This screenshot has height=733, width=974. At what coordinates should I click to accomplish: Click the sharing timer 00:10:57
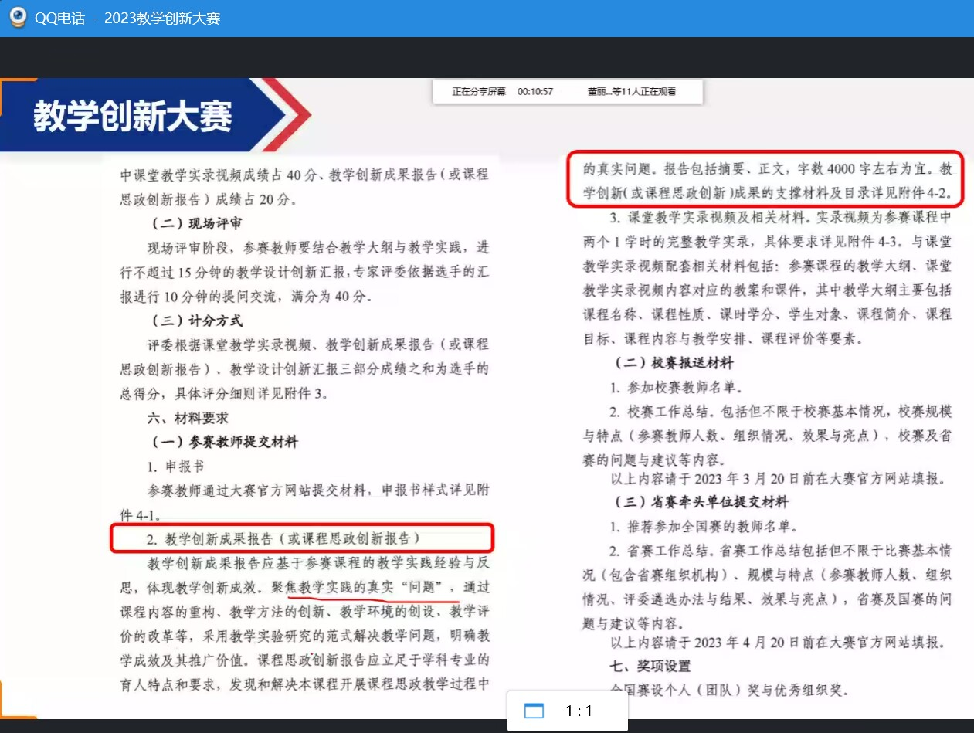pos(535,91)
